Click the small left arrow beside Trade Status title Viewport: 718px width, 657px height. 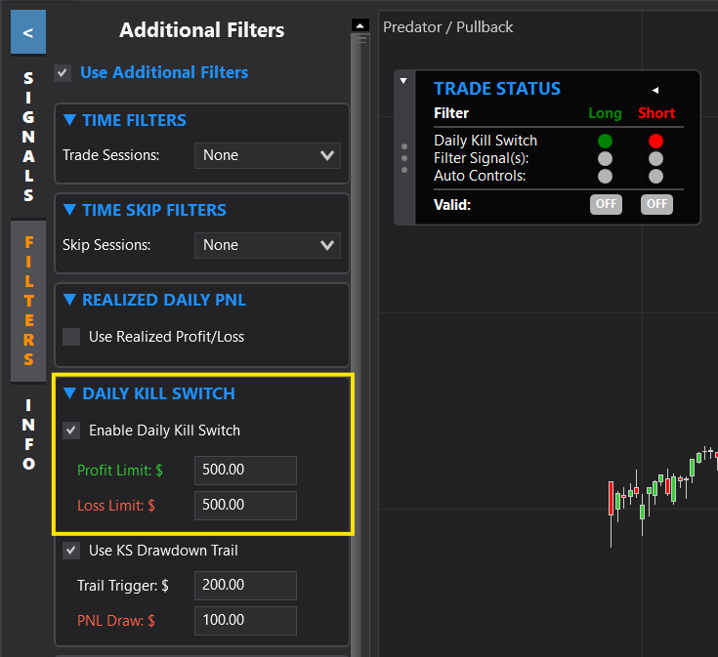point(655,90)
